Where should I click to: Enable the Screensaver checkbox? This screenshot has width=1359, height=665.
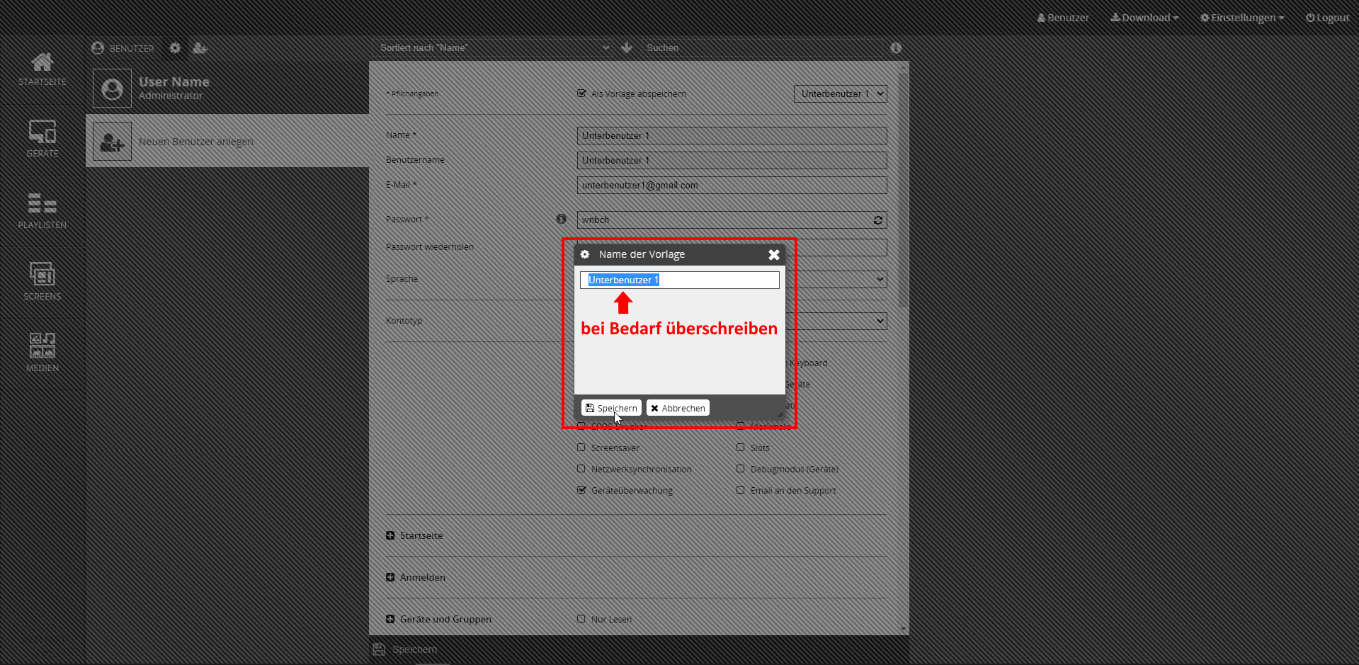click(581, 448)
